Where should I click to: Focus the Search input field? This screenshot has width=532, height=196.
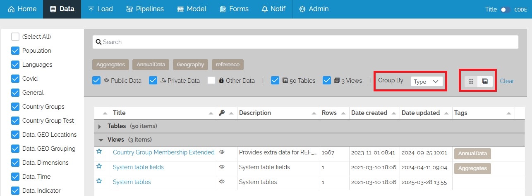(305, 42)
